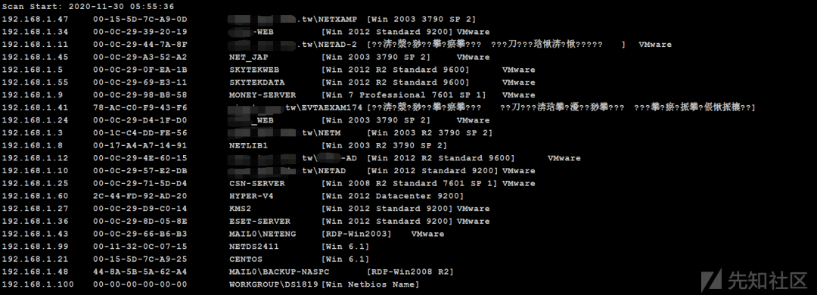
Task: Click MAC address 00-0C-29-0F-EA-1B
Action: click(x=140, y=70)
